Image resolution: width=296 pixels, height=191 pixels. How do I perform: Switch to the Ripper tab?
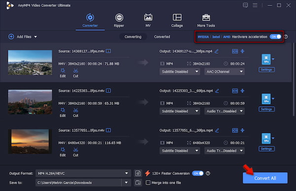(119, 21)
